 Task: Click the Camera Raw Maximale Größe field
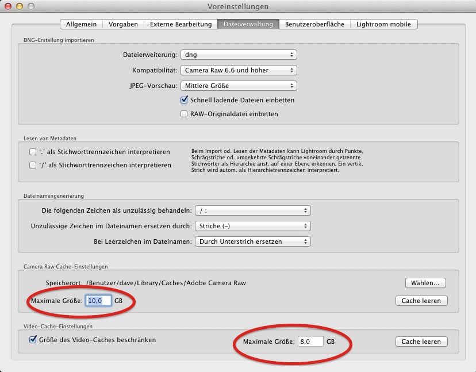98,301
